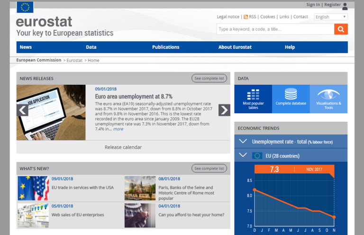
Task: Click Eurostat breadcrumb
Action: (74, 60)
